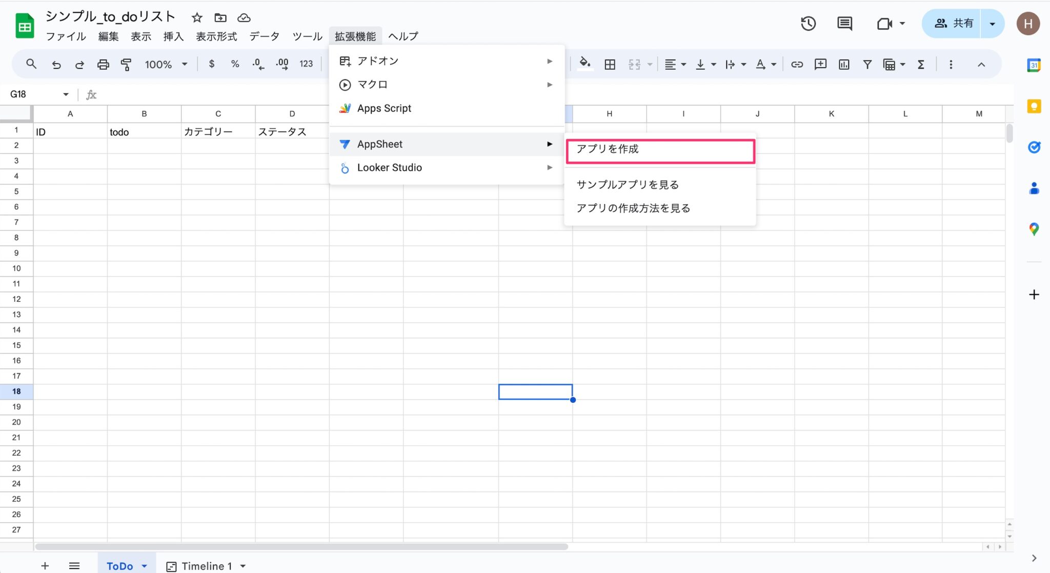Screen dimensions: 1050x573
Task: Select アプリを作成 from the AppSheet menu
Action: pos(608,150)
